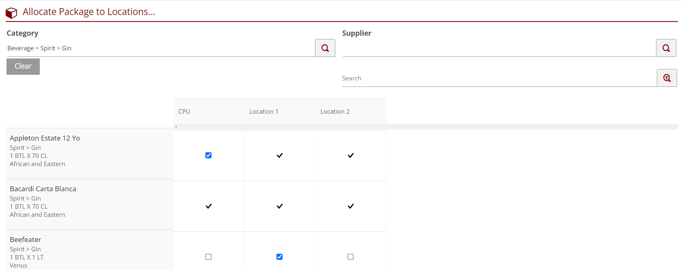Click Appleton Estate checkmark under Location 2
Viewport: 682px width, 270px height.
351,156
